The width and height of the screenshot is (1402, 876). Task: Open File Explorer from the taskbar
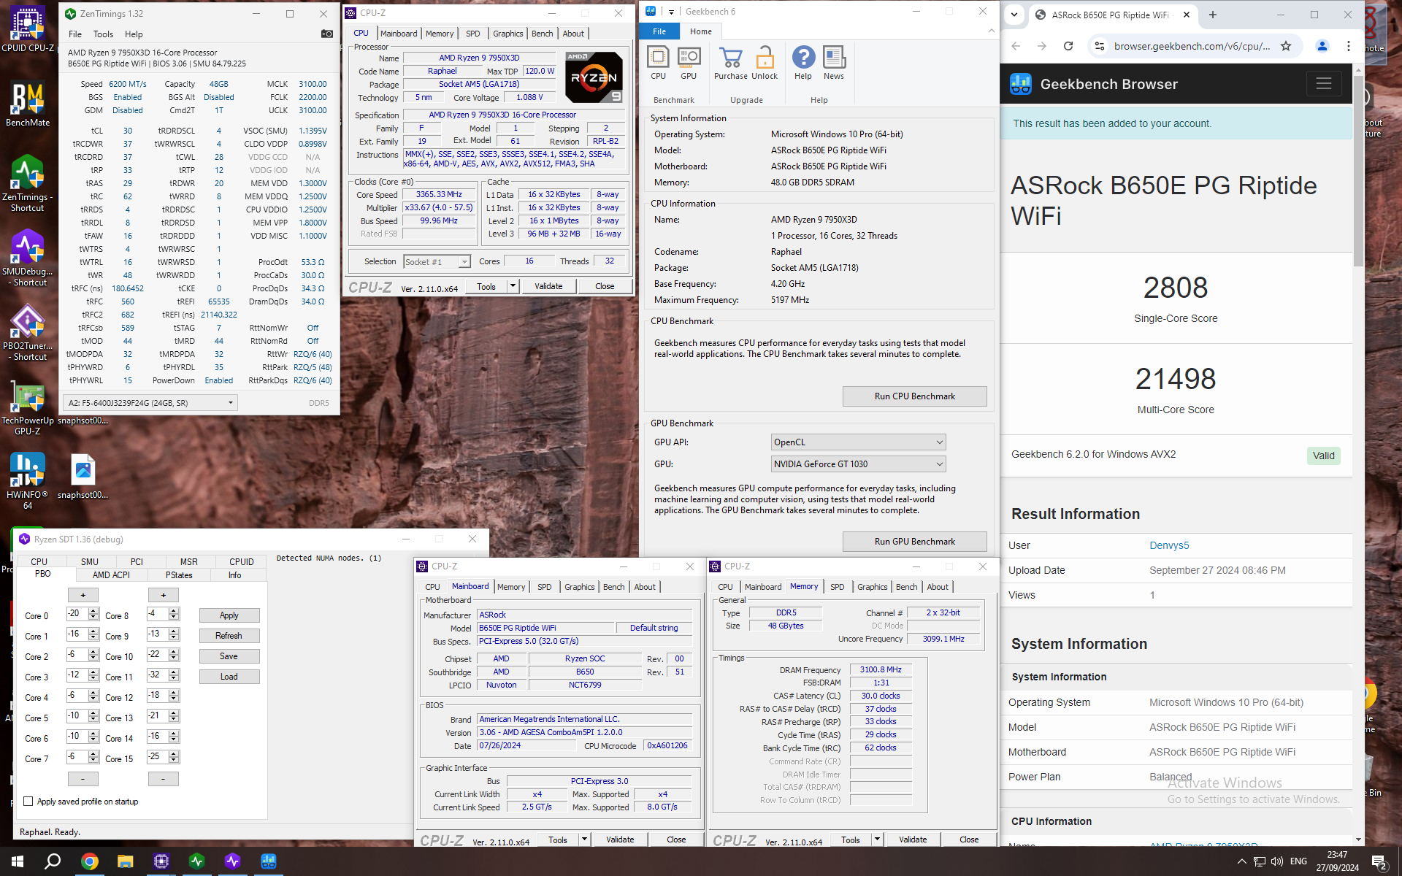pos(125,861)
